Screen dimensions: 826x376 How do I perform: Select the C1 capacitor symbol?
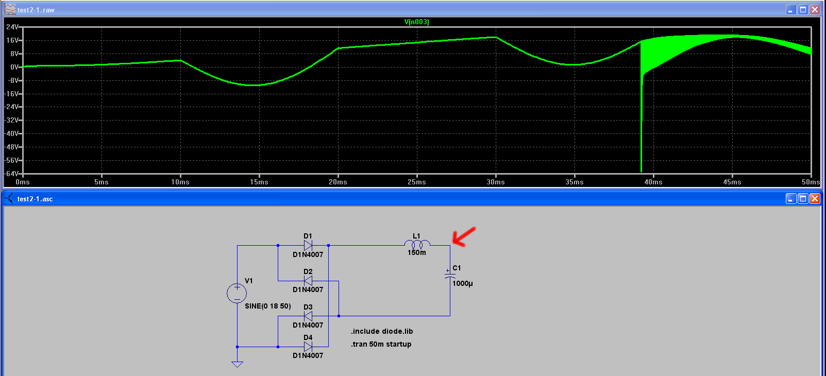450,276
